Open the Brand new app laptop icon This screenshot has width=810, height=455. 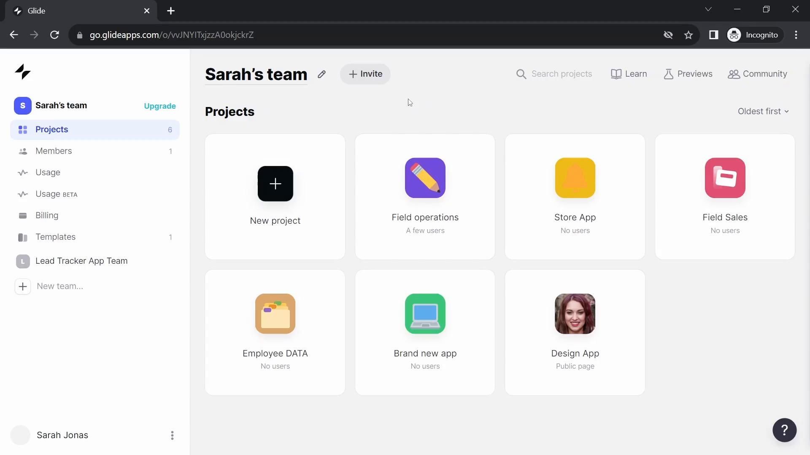pyautogui.click(x=425, y=314)
